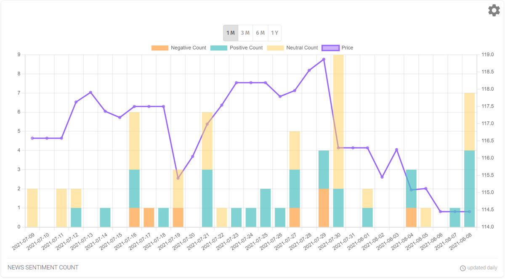Click the Price legend label

(348, 48)
